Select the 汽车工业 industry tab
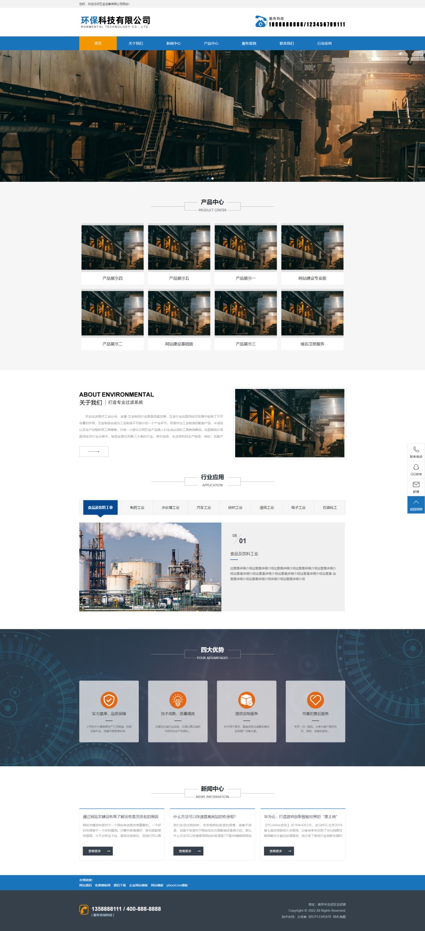Image resolution: width=425 pixels, height=931 pixels. 204,508
